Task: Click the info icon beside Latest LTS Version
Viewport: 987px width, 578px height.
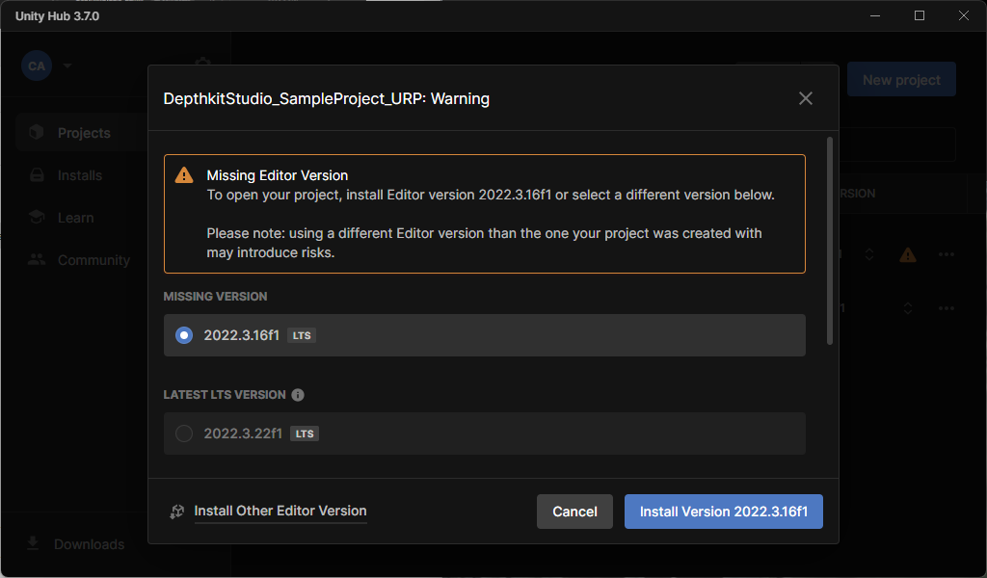Action: click(298, 395)
